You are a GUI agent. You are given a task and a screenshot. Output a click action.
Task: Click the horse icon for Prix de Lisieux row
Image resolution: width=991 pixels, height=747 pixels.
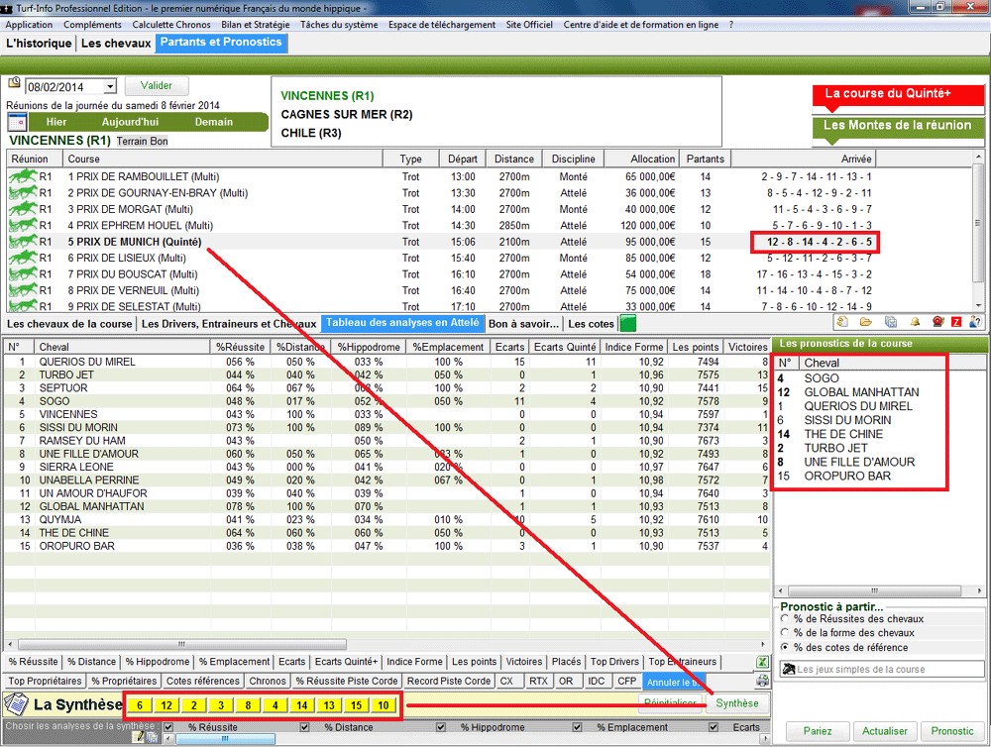tap(23, 258)
